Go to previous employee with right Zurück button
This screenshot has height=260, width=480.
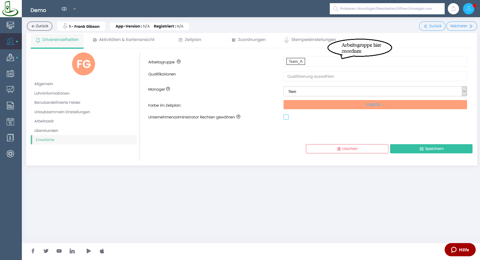pos(432,26)
